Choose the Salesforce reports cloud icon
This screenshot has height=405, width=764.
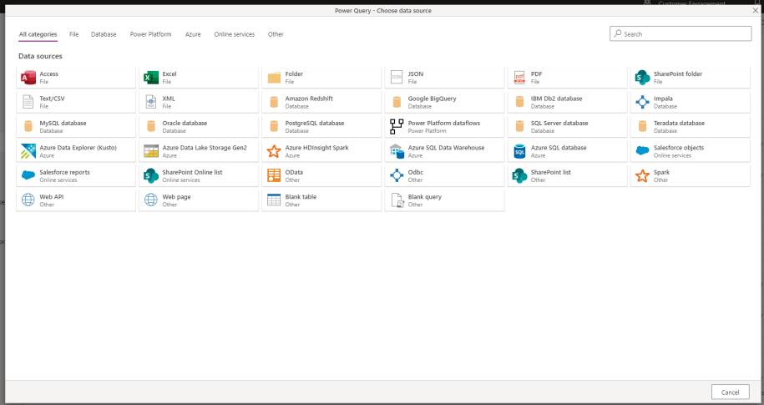28,175
